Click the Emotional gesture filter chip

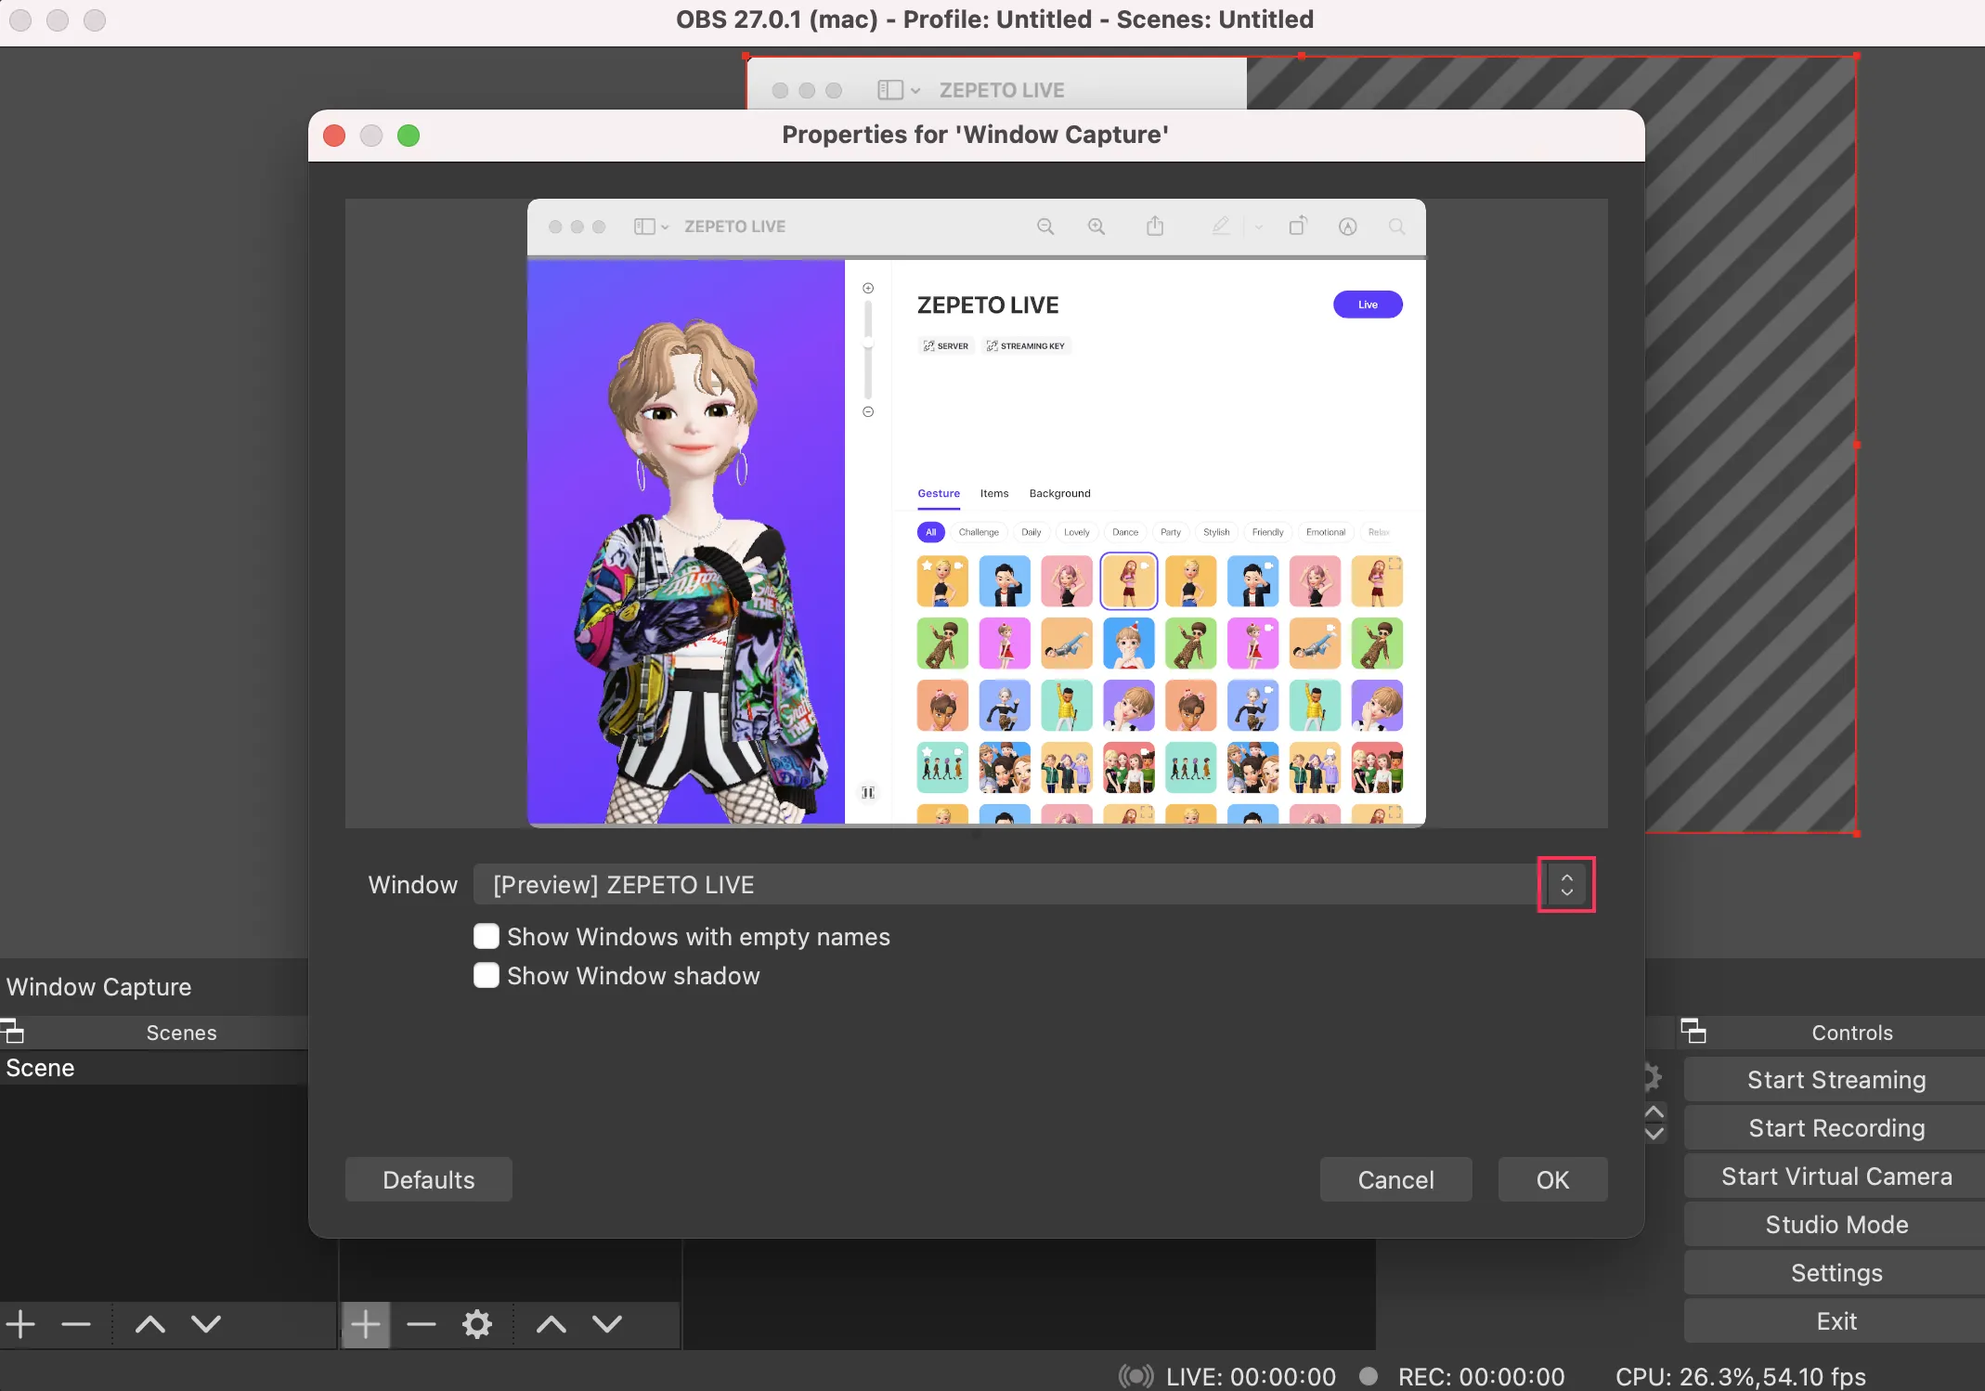[x=1325, y=532]
